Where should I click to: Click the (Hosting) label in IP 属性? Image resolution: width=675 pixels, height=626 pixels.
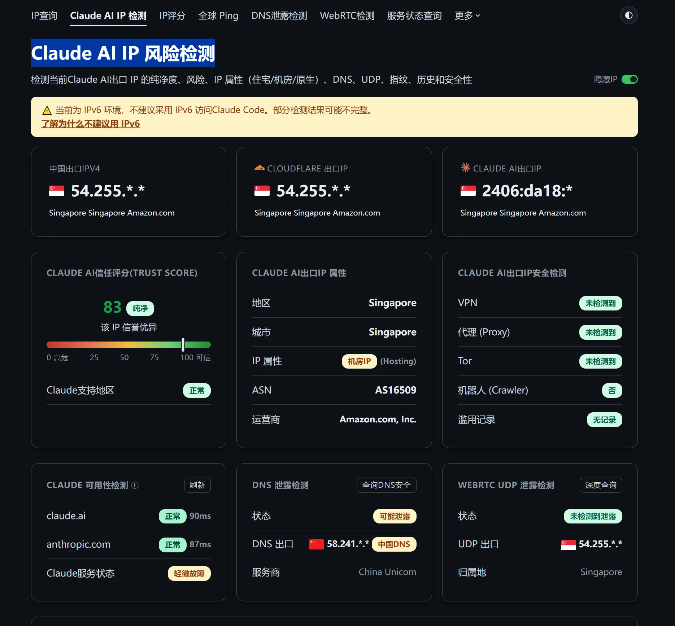point(398,361)
